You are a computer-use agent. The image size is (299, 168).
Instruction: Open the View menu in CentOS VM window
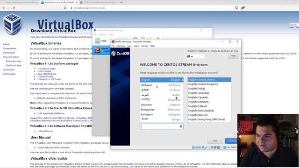pyautogui.click(x=129, y=46)
